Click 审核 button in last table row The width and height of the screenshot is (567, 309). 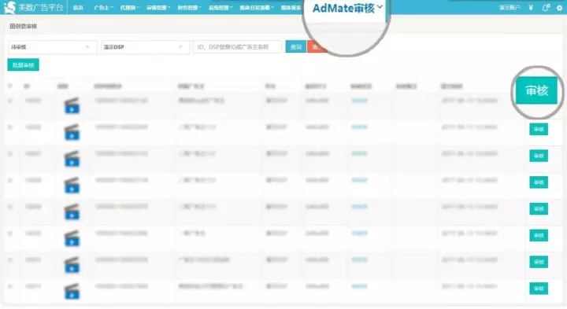(x=539, y=289)
